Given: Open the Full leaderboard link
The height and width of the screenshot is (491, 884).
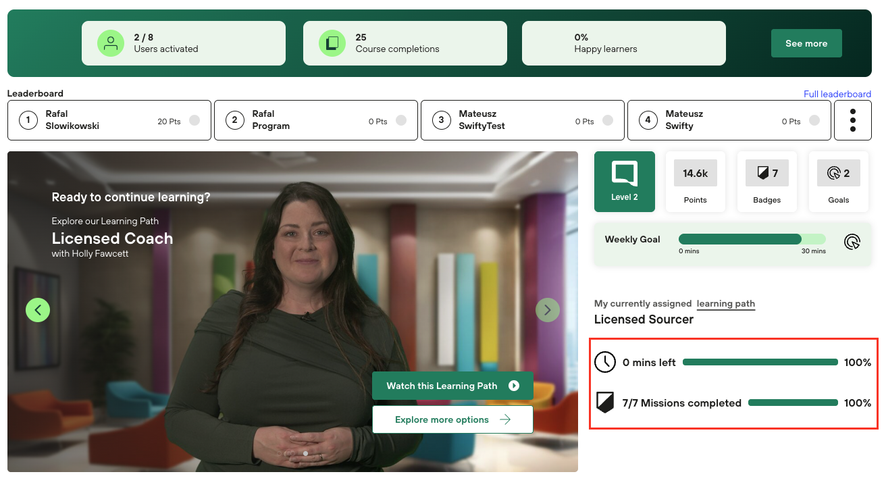Looking at the screenshot, I should coord(837,94).
